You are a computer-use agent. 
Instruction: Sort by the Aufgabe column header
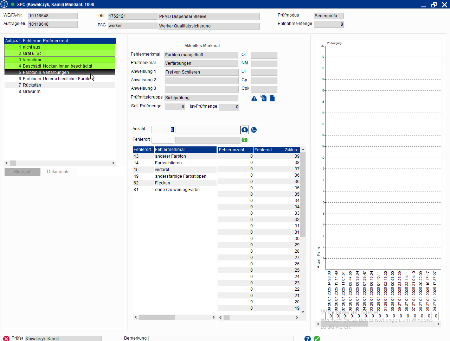pyautogui.click(x=13, y=41)
